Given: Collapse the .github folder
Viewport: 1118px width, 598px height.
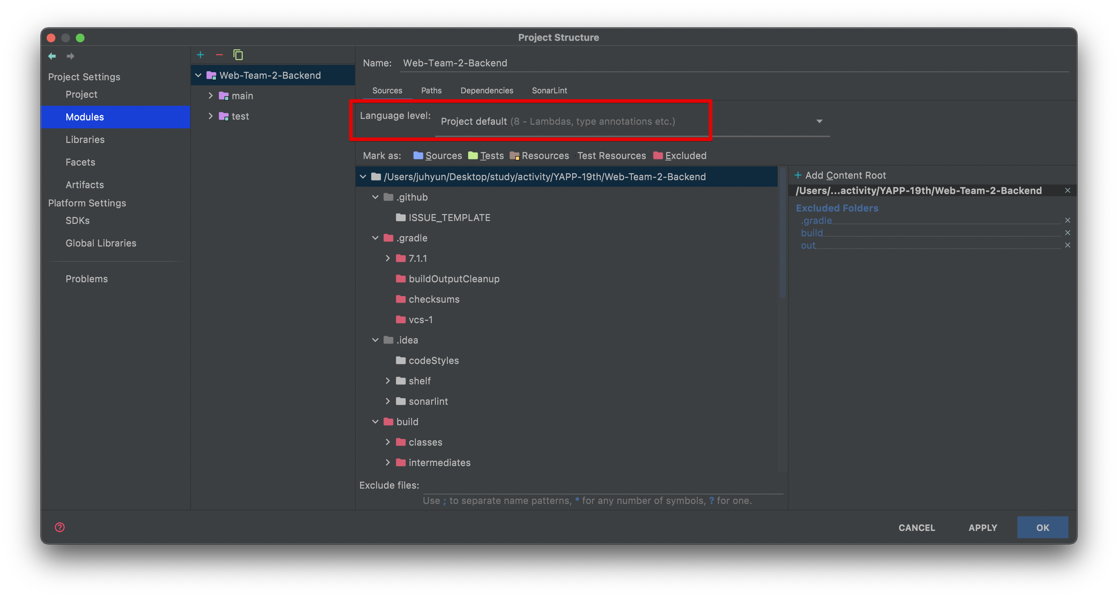Looking at the screenshot, I should (375, 197).
